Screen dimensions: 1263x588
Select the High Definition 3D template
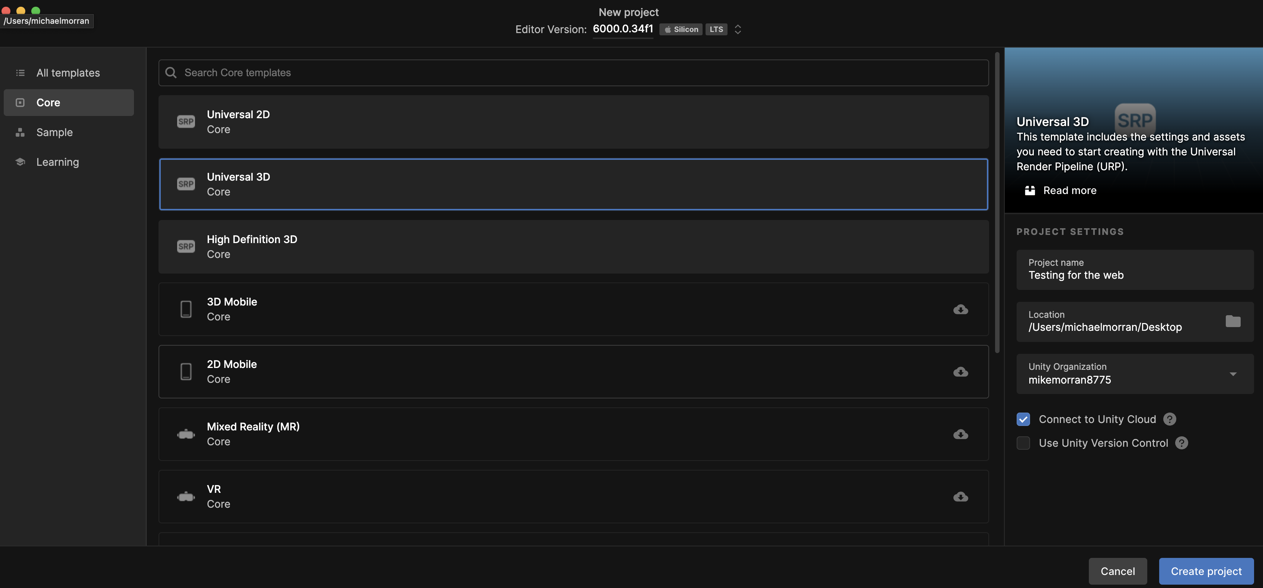573,247
